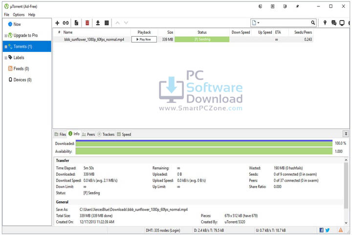Sort by the Size column header
This screenshot has height=235, width=352.
tap(170, 32)
